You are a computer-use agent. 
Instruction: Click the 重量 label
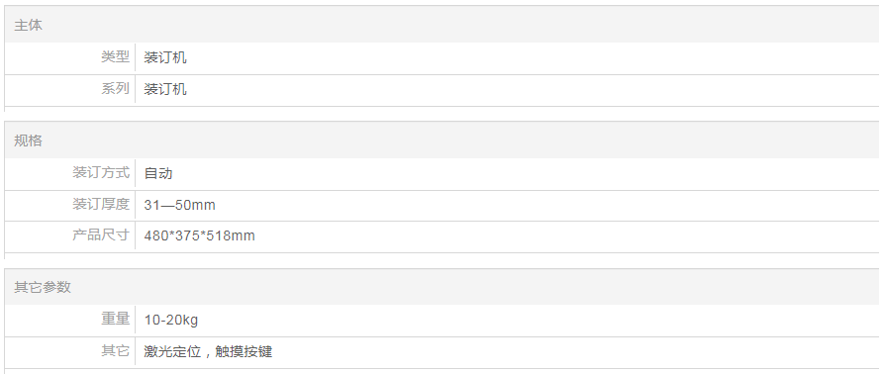tap(115, 319)
